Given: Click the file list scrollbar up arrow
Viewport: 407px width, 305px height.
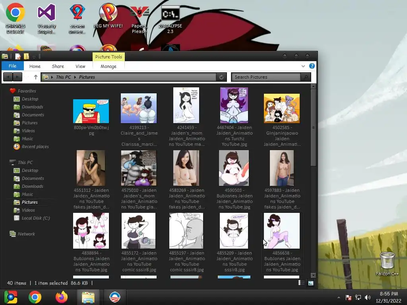Looking at the screenshot, I should point(313,86).
